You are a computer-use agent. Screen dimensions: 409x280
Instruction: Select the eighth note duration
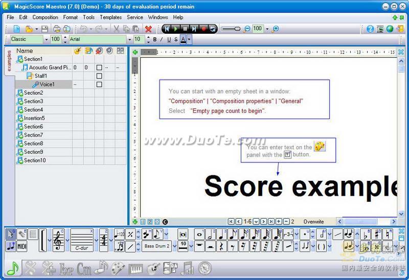click(x=233, y=235)
